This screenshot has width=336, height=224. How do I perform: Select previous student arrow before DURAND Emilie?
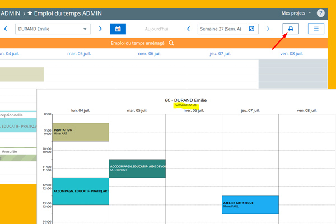(x=6, y=29)
